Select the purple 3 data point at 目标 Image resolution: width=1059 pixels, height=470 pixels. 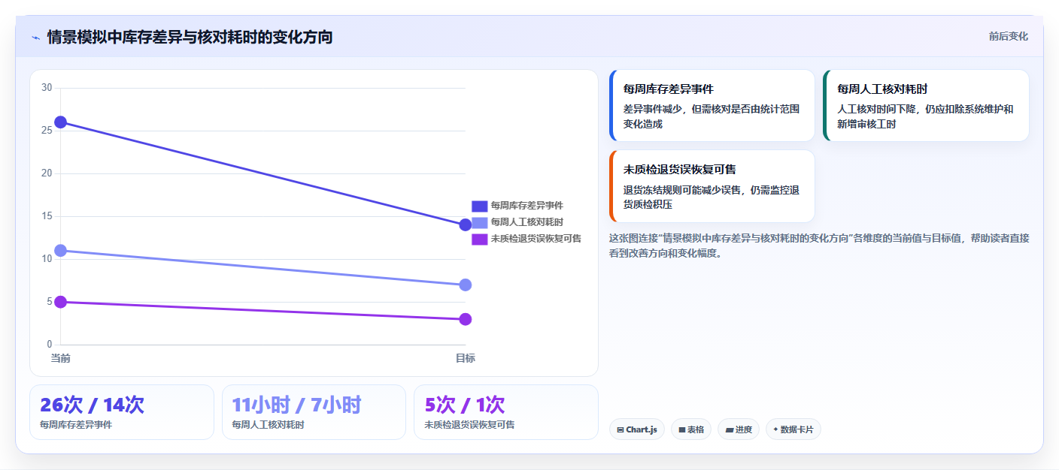coord(465,319)
